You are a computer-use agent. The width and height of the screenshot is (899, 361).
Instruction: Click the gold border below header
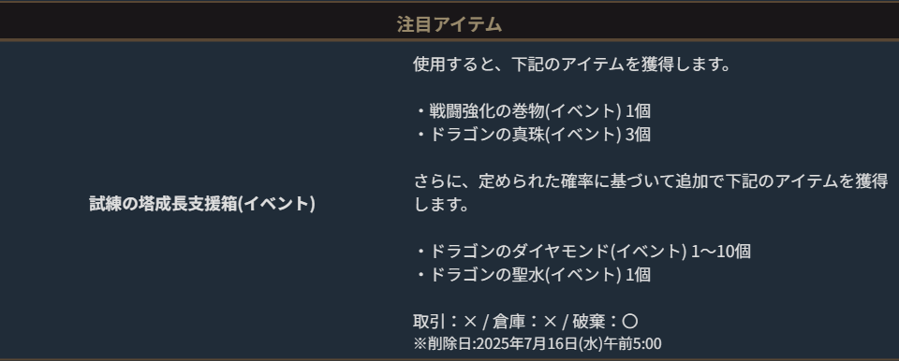pos(449,40)
